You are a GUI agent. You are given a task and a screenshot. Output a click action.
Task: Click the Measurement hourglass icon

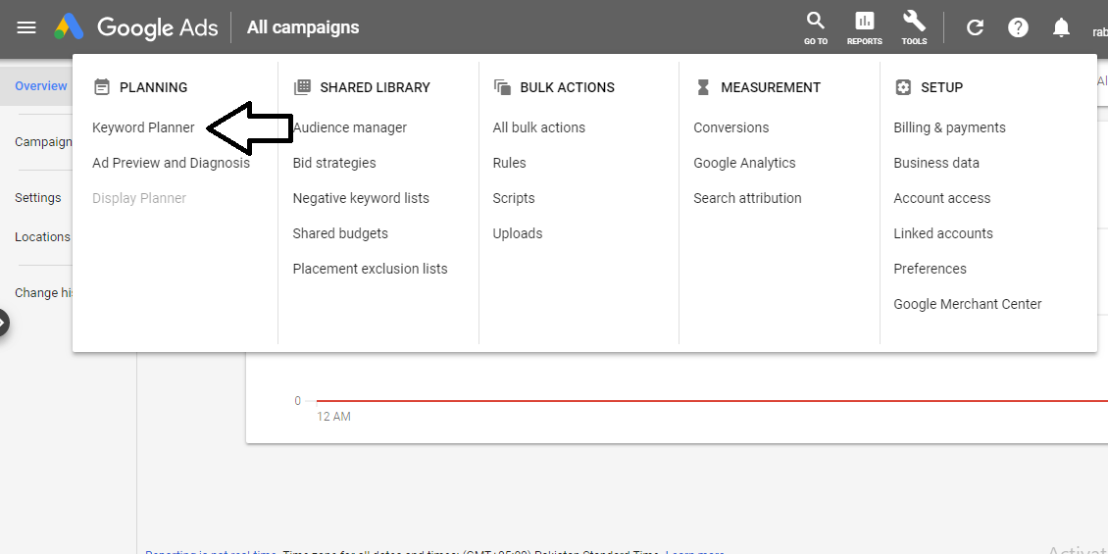pyautogui.click(x=703, y=87)
